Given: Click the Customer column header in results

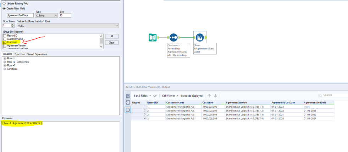Looking at the screenshot, I should [213, 102].
